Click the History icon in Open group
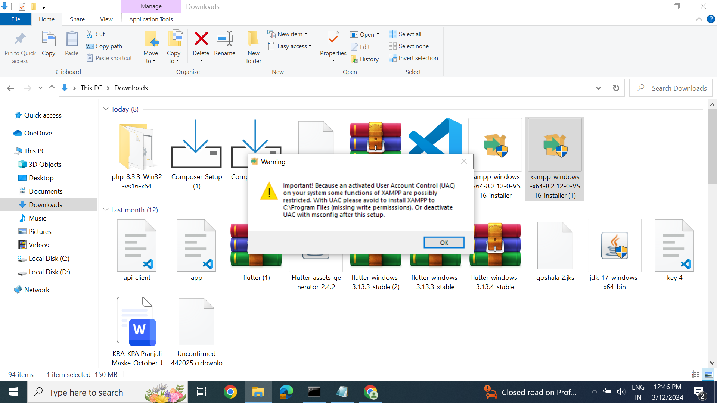717x403 pixels. tap(354, 59)
